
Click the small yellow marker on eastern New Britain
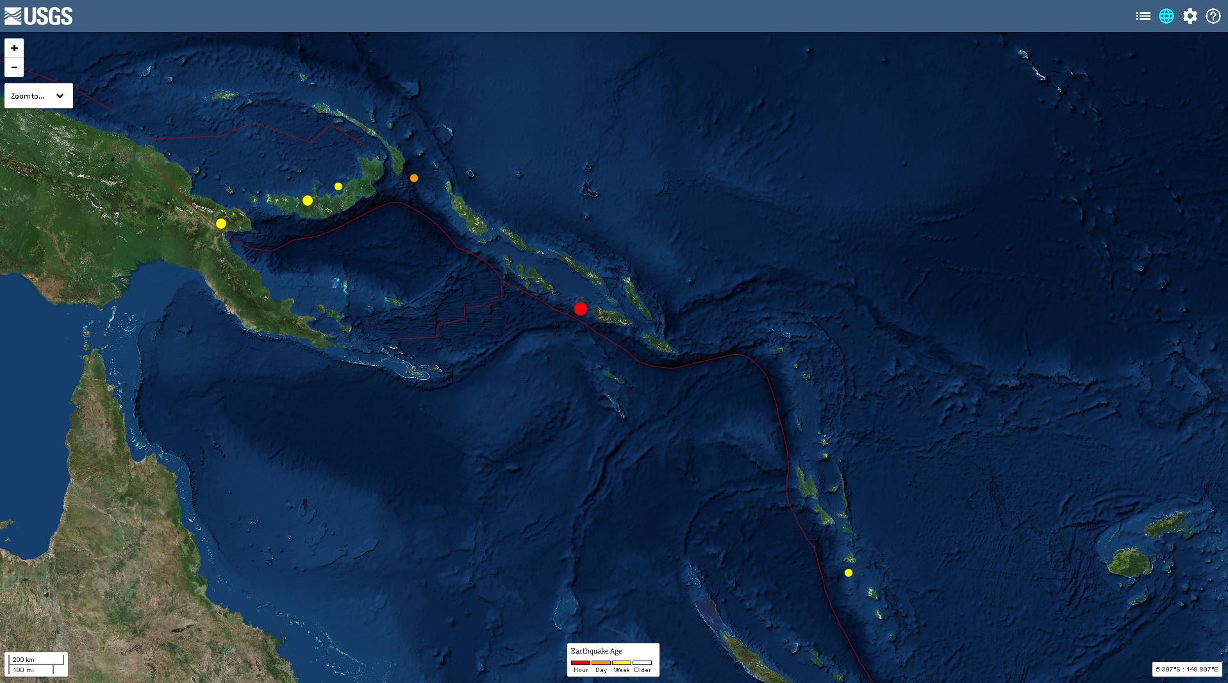338,186
